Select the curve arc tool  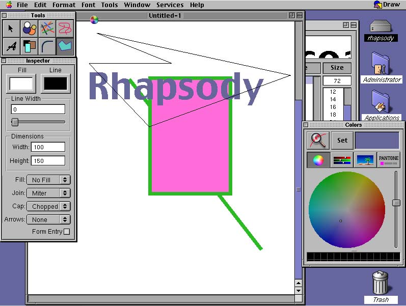point(47,46)
